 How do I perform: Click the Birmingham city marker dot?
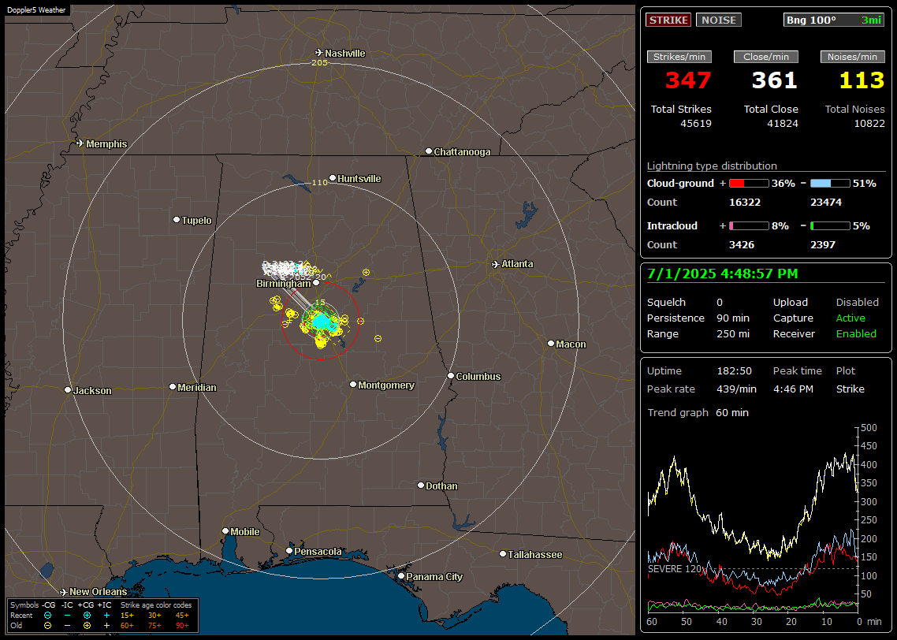pos(316,282)
